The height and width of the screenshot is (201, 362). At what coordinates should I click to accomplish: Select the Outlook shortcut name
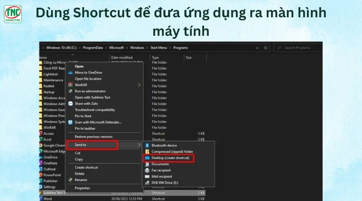pos(49,169)
